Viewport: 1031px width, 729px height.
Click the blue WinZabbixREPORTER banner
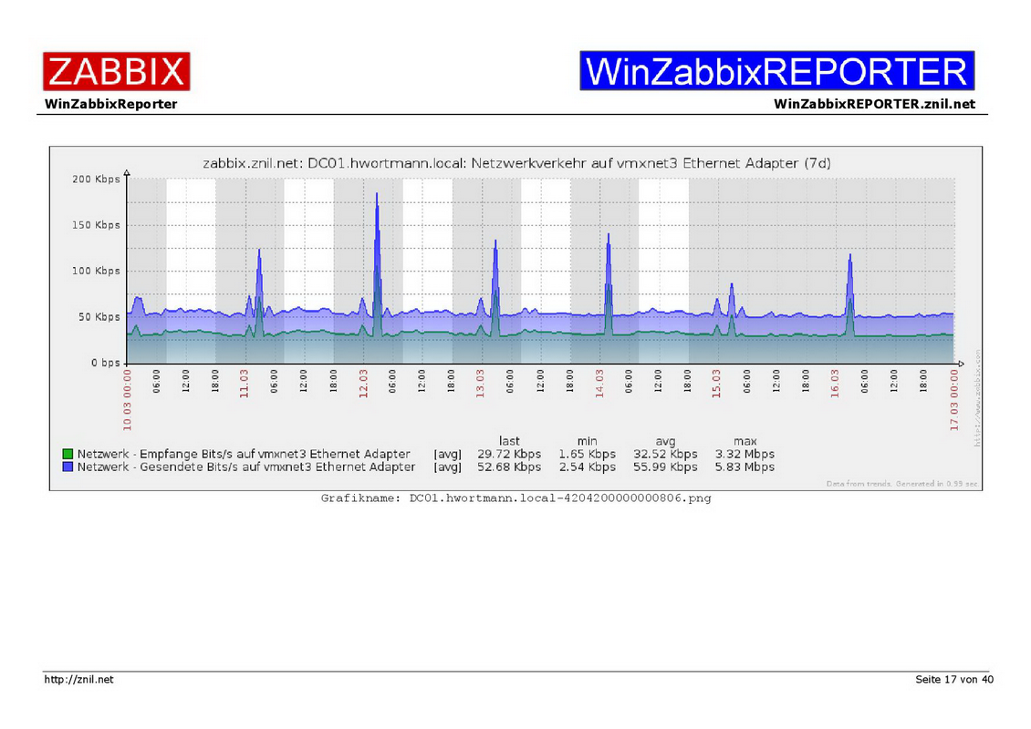pos(776,71)
